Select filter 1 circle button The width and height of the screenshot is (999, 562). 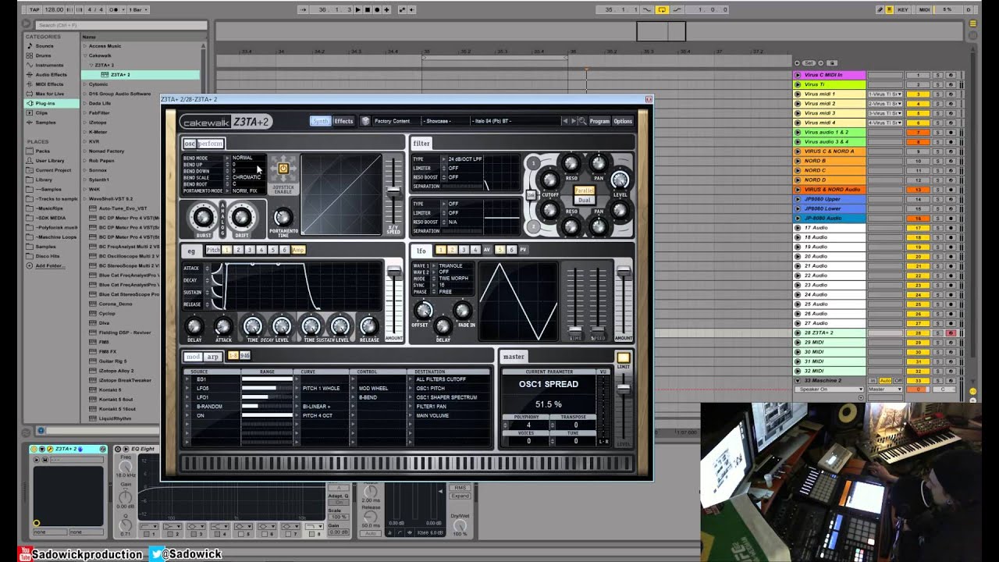[533, 163]
